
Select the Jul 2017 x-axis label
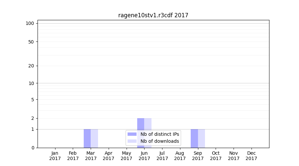click(x=162, y=156)
